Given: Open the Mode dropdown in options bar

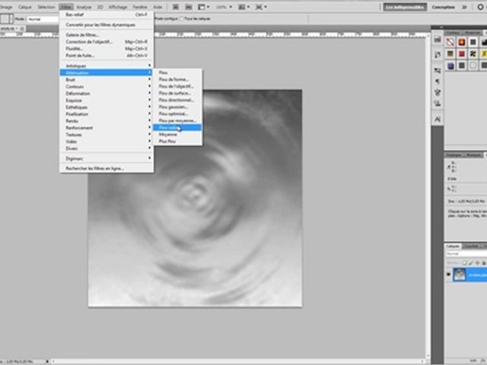Looking at the screenshot, I should [43, 19].
